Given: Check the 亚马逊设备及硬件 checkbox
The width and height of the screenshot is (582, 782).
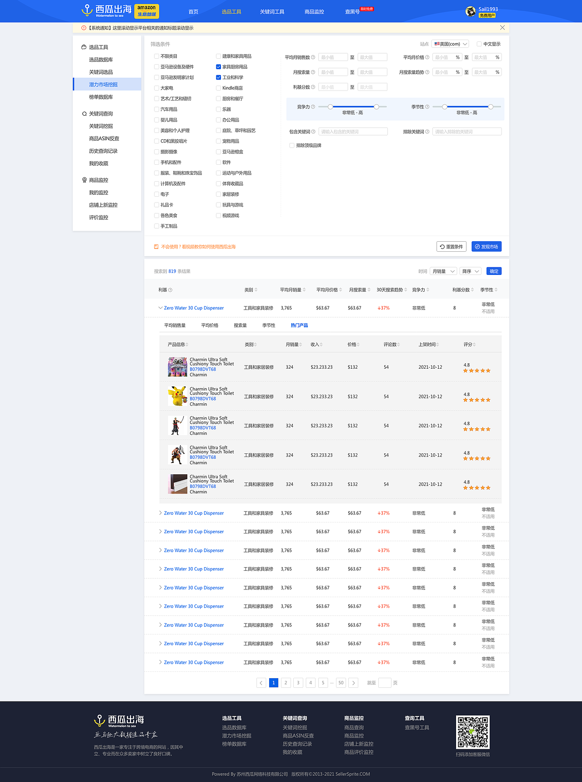Looking at the screenshot, I should coord(156,67).
